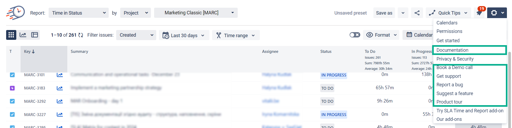Open the Time in Status report dropdown

click(x=79, y=13)
